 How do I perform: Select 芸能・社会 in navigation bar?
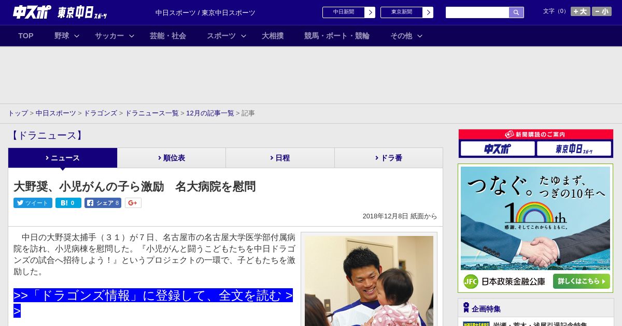coord(168,36)
